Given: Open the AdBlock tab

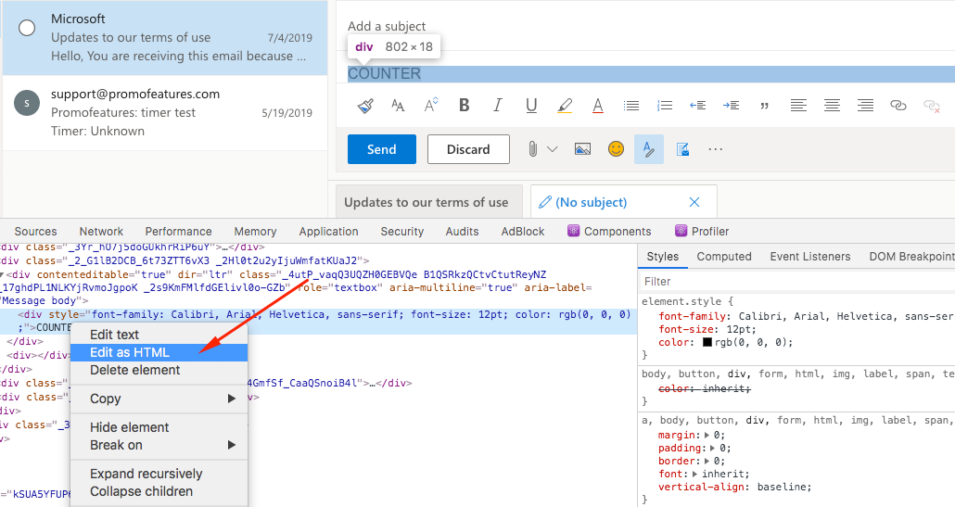Looking at the screenshot, I should [x=523, y=232].
